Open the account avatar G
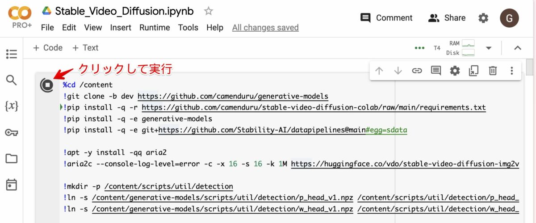This screenshot has height=223, width=536. click(510, 18)
